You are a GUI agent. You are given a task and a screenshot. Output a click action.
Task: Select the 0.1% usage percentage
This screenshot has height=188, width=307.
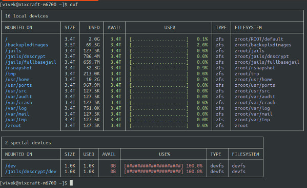pos(202,39)
